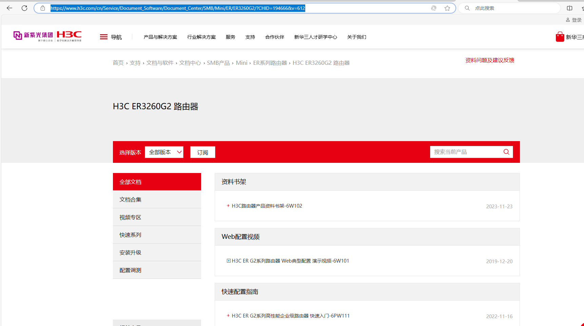Open H3C路由器产品资料书架-6W102 document
Viewport: 584px width, 326px height.
pos(267,206)
